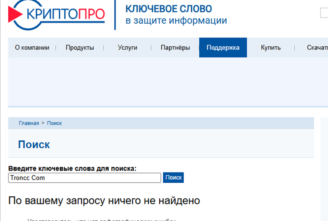This screenshot has width=328, height=221.
Task: Click the blue Поиск search button
Action: click(173, 178)
